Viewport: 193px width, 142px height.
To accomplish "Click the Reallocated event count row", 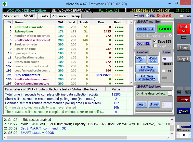I will pyautogui.click(x=66, y=79).
